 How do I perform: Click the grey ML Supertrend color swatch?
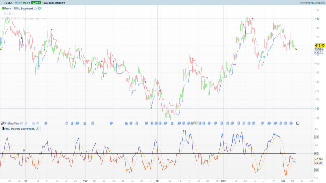click(x=15, y=8)
